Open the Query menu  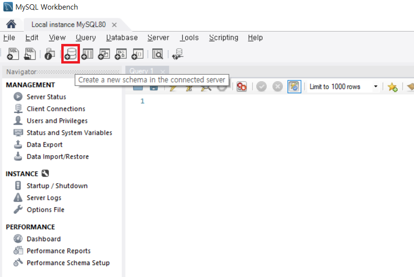point(86,38)
